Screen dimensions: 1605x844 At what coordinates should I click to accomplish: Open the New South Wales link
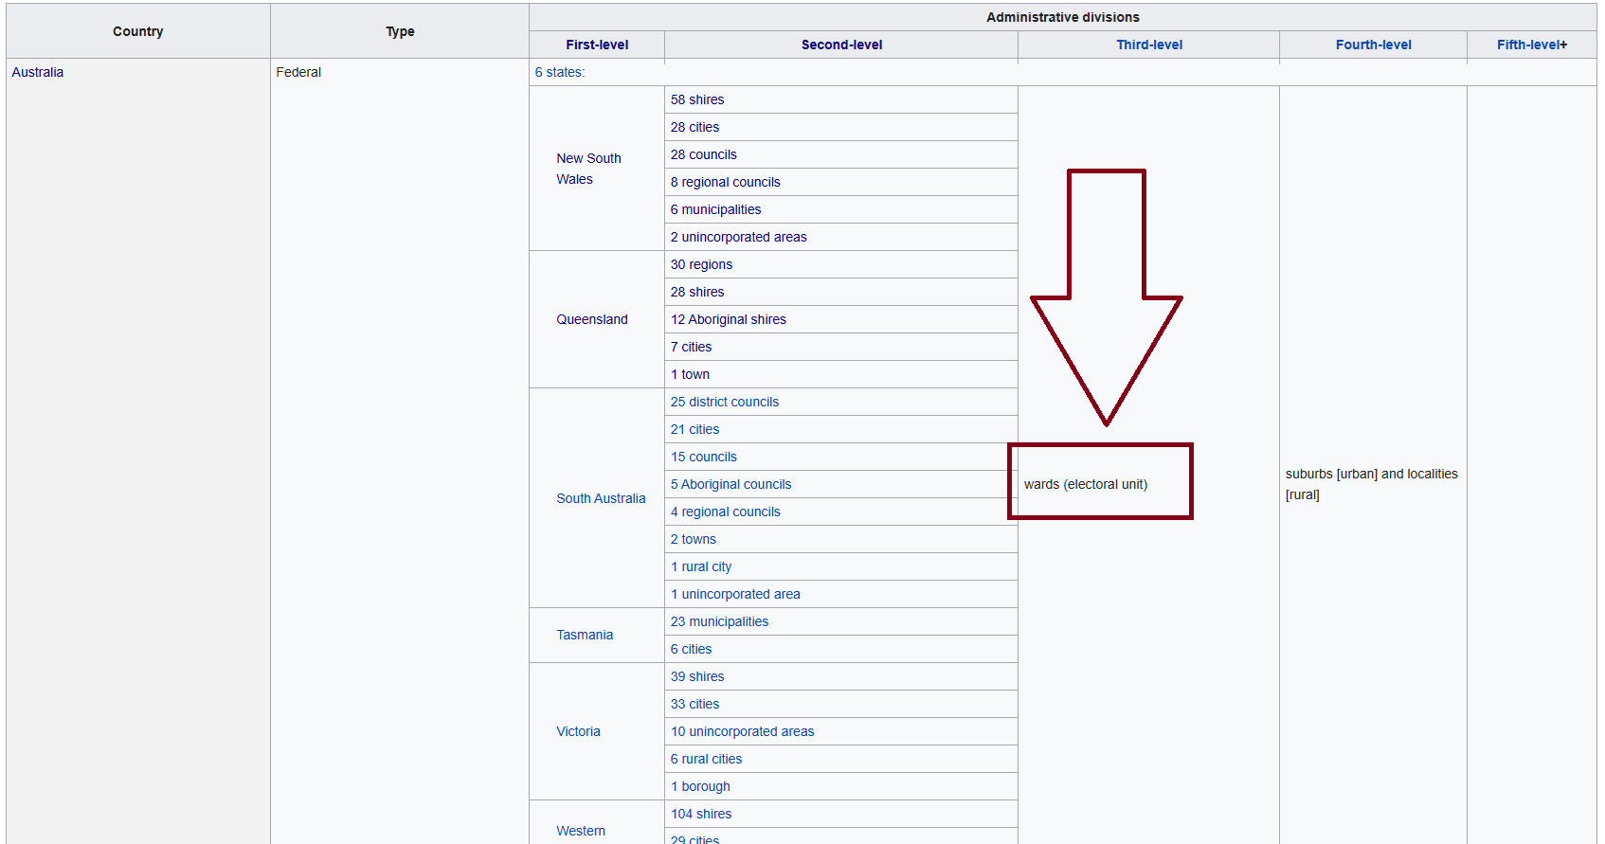click(x=588, y=169)
